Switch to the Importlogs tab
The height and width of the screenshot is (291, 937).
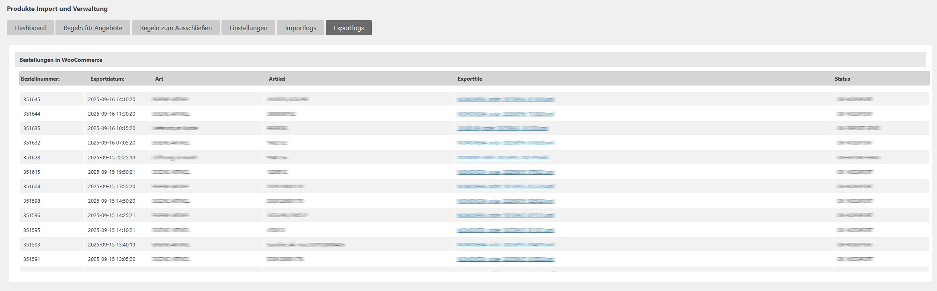(301, 28)
